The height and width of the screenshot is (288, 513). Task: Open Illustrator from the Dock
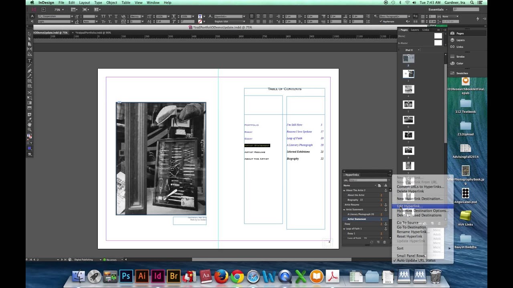click(x=142, y=276)
